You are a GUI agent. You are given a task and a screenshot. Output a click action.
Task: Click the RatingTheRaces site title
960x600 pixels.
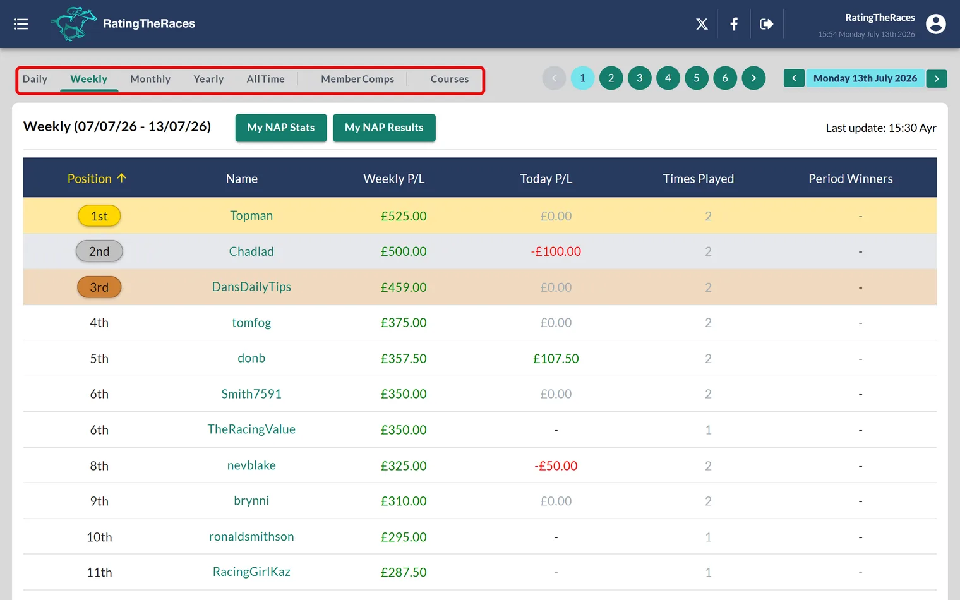pyautogui.click(x=149, y=24)
